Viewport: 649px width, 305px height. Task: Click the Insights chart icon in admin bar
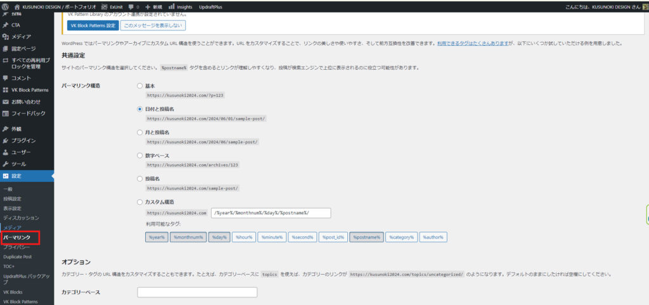172,6
